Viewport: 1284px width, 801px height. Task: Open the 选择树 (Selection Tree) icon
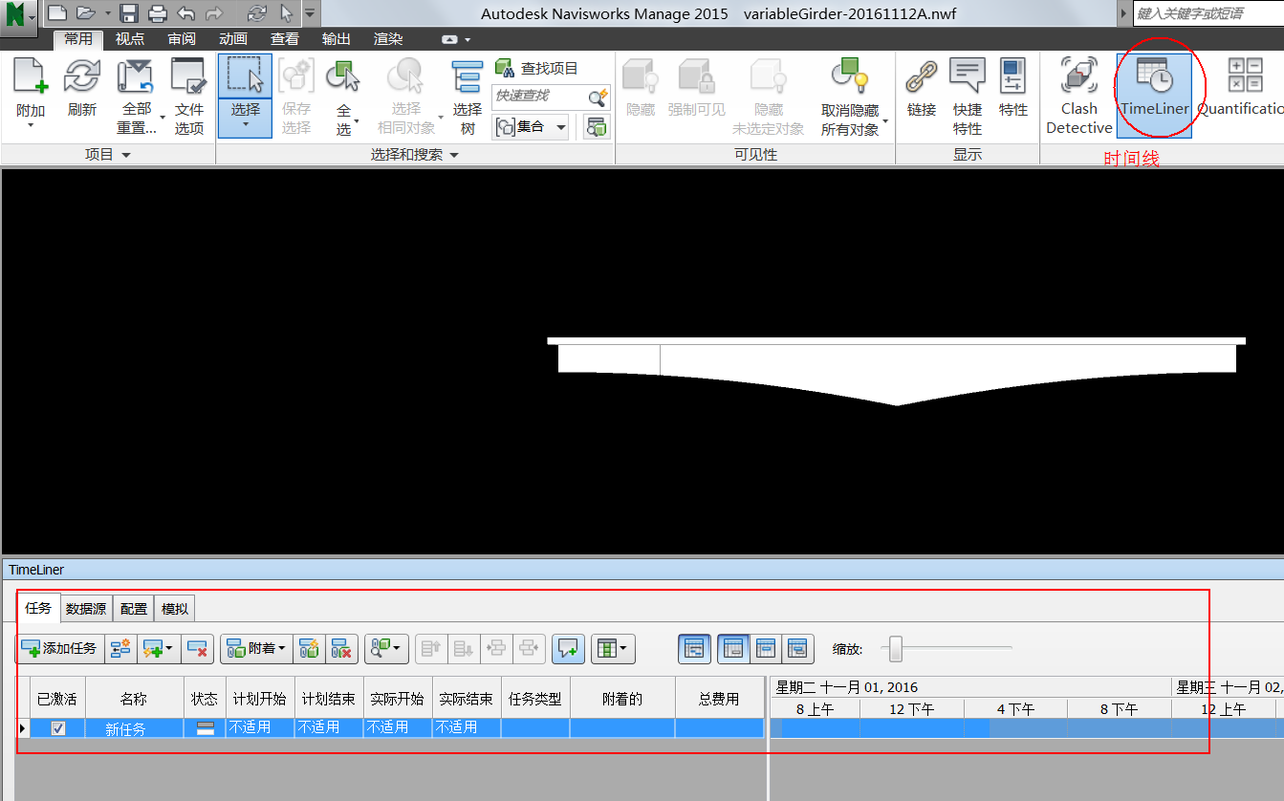coord(468,78)
